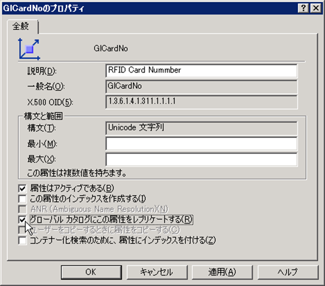Close the GICardNo properties dialog
325x286 pixels.
[316, 8]
